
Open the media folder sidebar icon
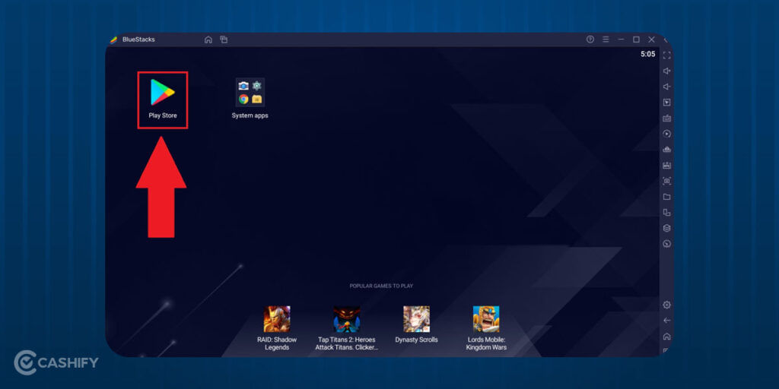(x=666, y=197)
